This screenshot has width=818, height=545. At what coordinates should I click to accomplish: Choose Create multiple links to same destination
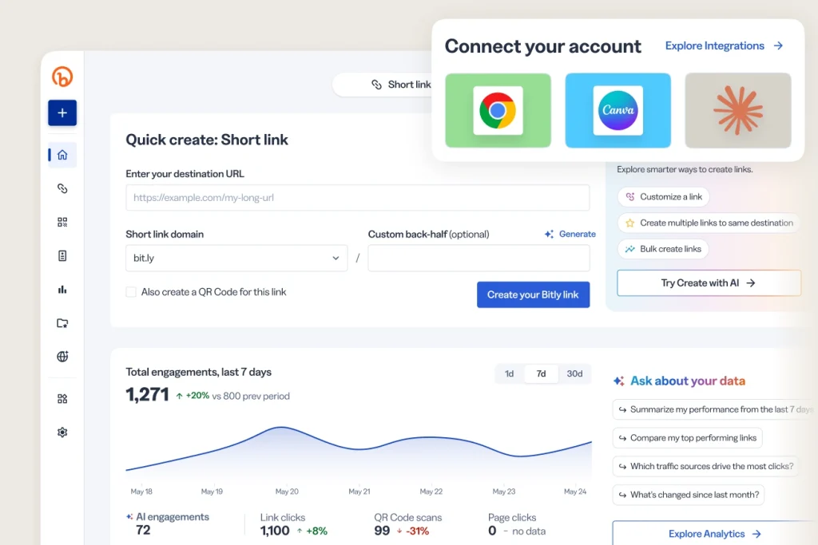[x=709, y=223]
